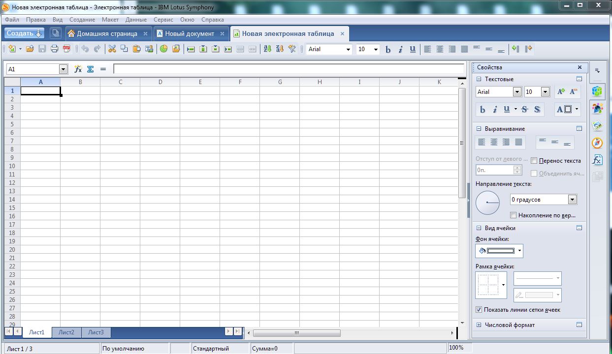Open the 'Данные' menu
This screenshot has width=612, height=354.
[x=136, y=20]
